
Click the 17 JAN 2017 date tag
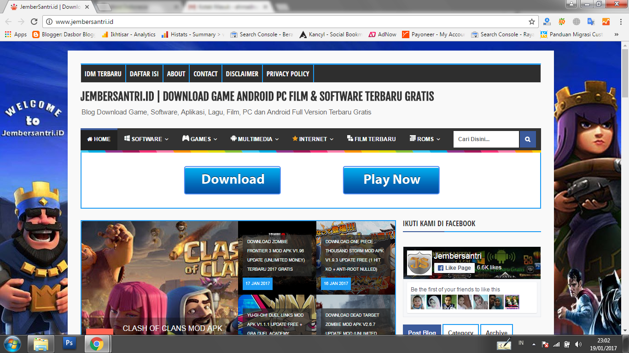pos(257,284)
